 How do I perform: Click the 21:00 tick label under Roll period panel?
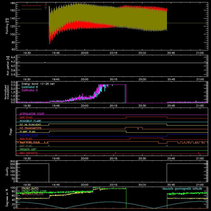click(200, 79)
